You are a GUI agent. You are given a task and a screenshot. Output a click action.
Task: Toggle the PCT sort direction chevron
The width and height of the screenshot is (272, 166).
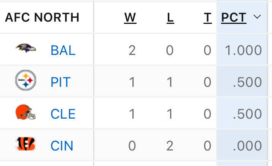click(257, 17)
